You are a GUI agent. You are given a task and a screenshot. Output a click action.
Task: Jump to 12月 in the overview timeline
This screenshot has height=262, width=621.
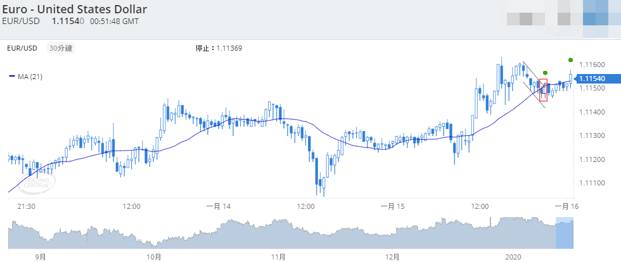tap(392, 256)
